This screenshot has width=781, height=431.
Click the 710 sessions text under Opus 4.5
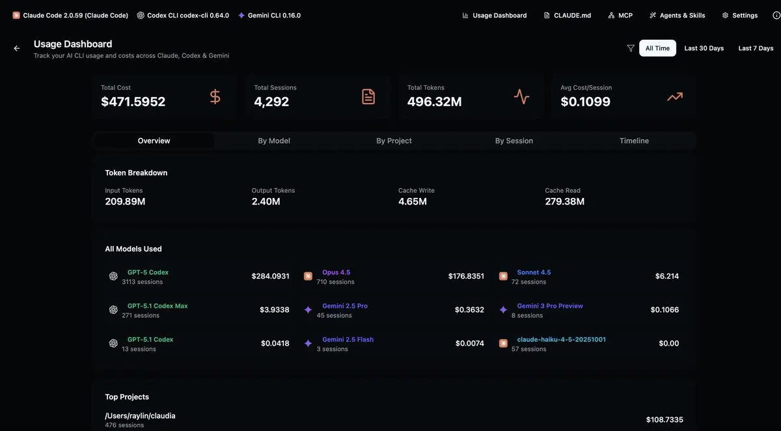pyautogui.click(x=335, y=282)
